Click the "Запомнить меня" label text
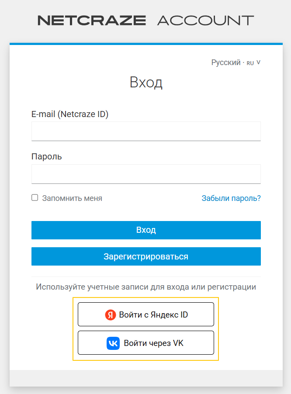Image resolution: width=291 pixels, height=394 pixels. click(x=72, y=198)
